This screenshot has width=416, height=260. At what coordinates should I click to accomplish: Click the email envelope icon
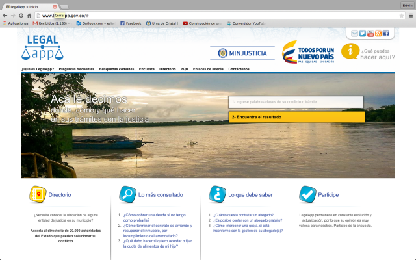click(354, 33)
